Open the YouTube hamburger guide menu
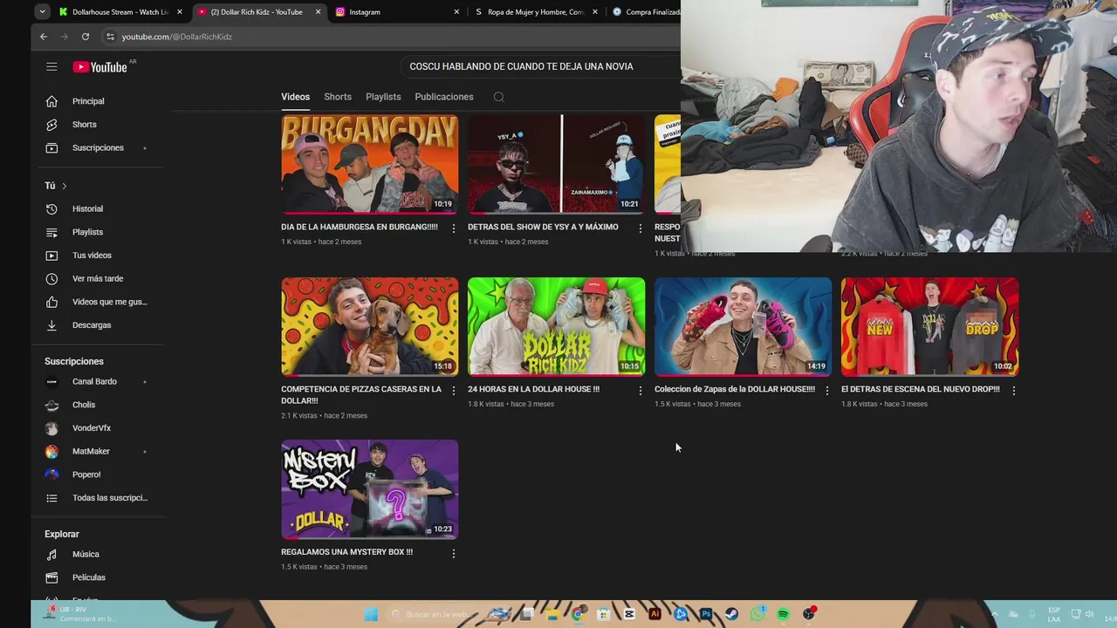 coord(51,66)
